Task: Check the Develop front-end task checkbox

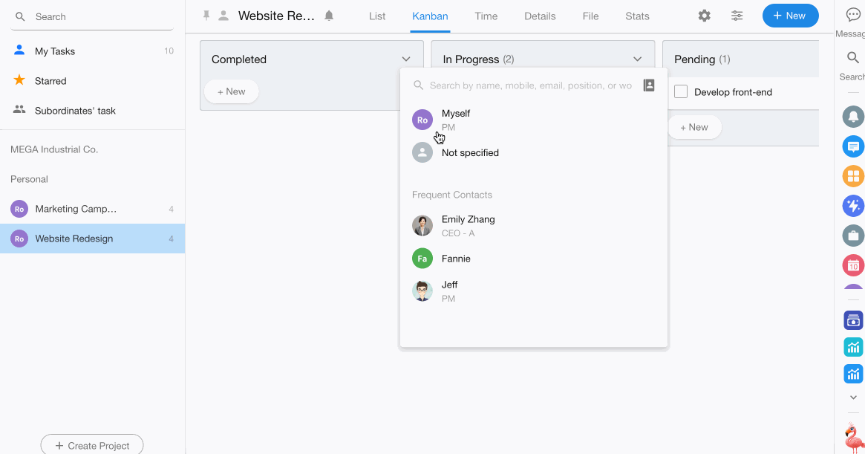Action: click(680, 92)
